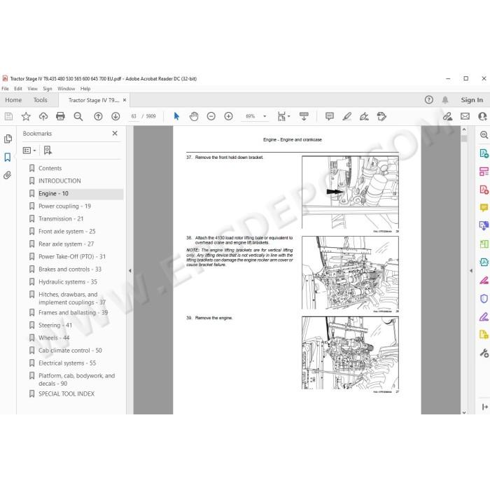Image resolution: width=490 pixels, height=490 pixels.
Task: Collapse the left navigation pane arrow
Action: (x=130, y=271)
